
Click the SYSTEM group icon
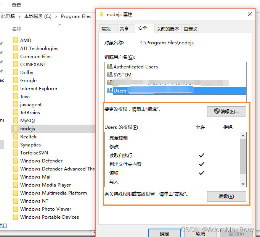(x=110, y=75)
